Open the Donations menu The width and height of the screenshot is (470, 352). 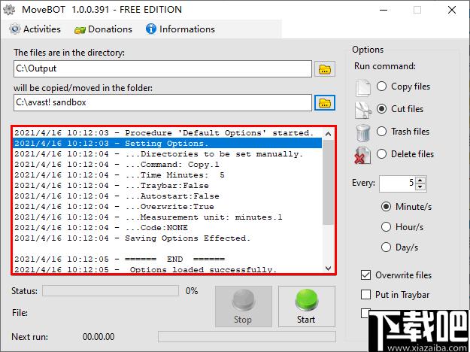[103, 29]
